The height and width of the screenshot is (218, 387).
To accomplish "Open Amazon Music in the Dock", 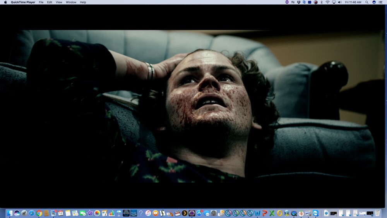I will pyautogui.click(x=134, y=213).
